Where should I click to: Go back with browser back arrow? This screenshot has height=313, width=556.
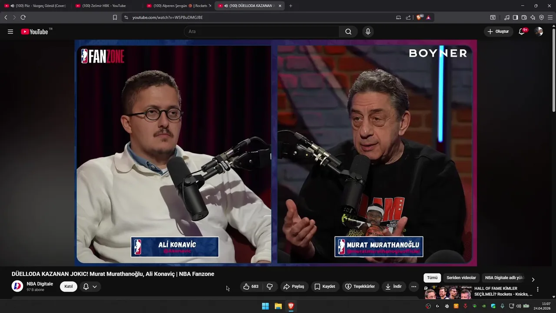coord(6,17)
